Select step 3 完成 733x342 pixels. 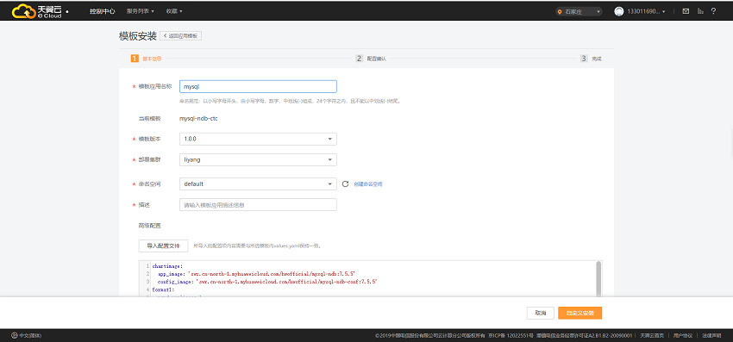(x=592, y=59)
